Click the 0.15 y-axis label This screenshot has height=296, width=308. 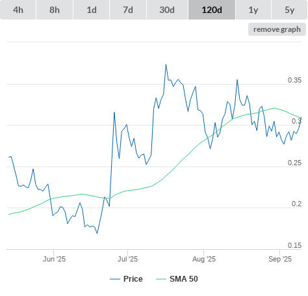[x=294, y=245]
